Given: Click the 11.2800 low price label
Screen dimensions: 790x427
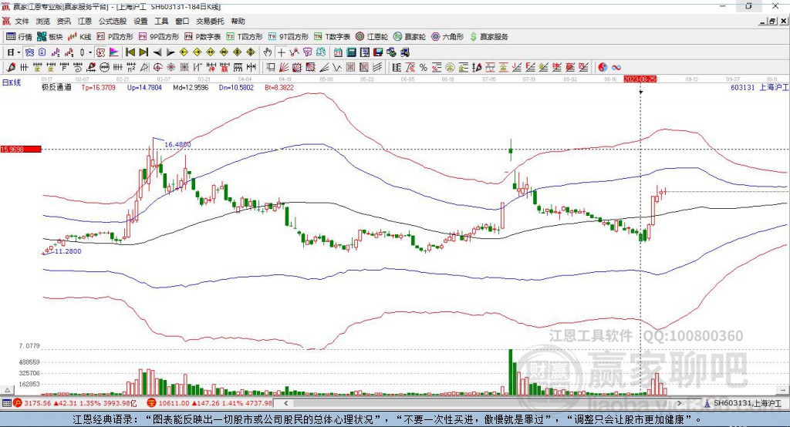Looking at the screenshot, I should (68, 250).
